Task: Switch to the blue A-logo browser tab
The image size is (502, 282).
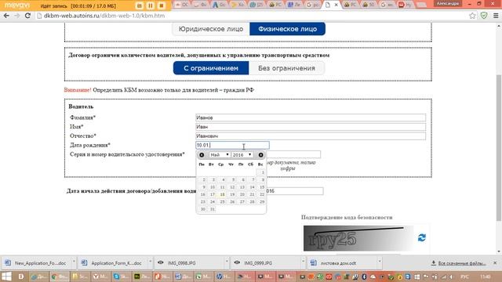Action: coord(220,5)
